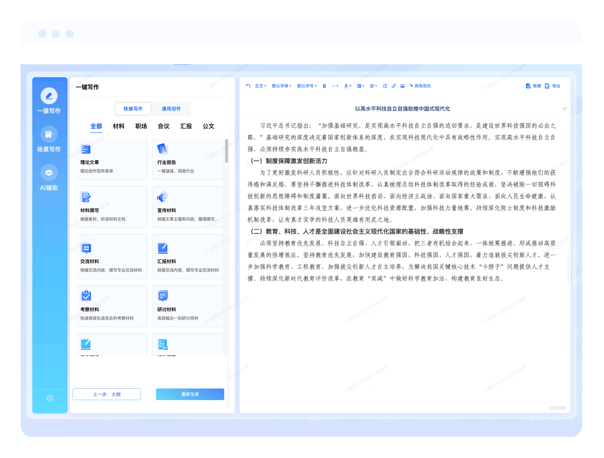Viewport: 604px width, 458px height.
Task: Open the font color picker dropdown
Action: coord(348,86)
